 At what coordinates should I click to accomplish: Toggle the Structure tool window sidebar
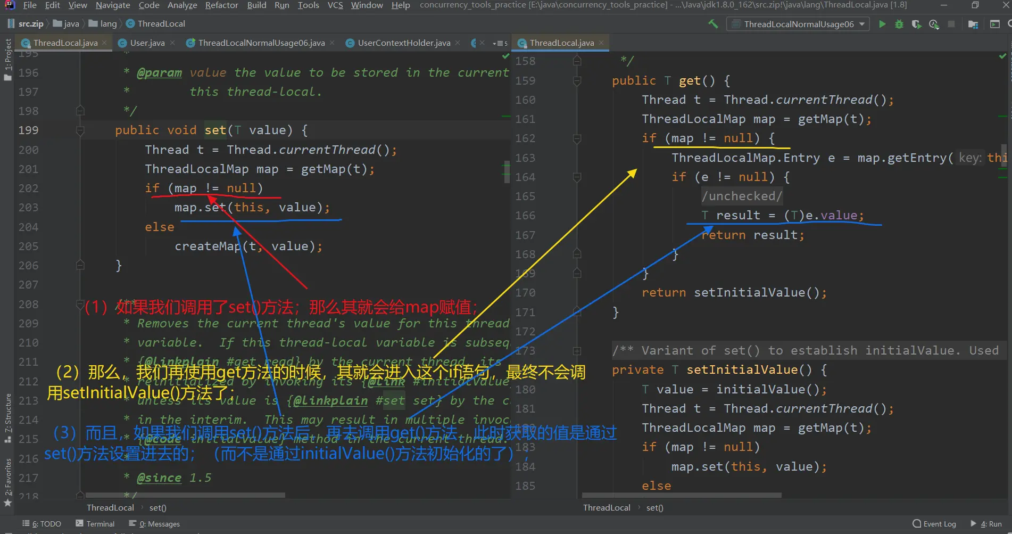point(7,418)
